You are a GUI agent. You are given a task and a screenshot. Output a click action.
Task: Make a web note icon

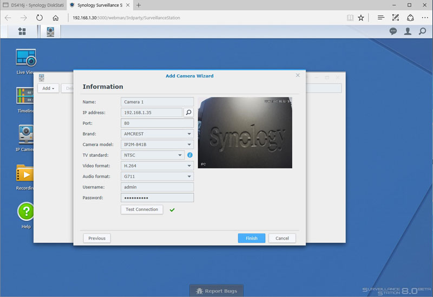(x=396, y=18)
